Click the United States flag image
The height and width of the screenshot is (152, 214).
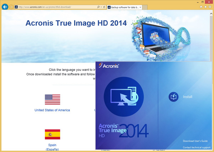[52, 99]
